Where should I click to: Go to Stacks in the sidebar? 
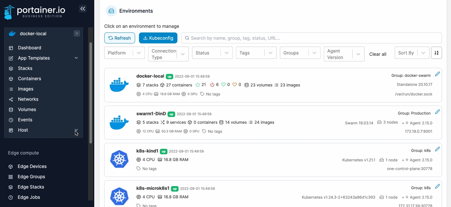(25, 68)
